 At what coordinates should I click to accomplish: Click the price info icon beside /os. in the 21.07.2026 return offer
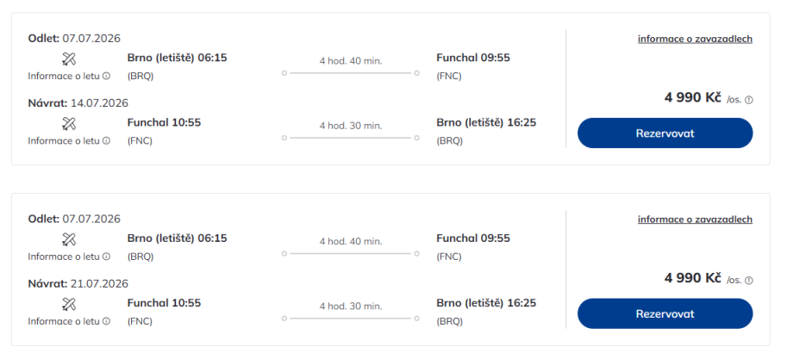click(x=748, y=281)
